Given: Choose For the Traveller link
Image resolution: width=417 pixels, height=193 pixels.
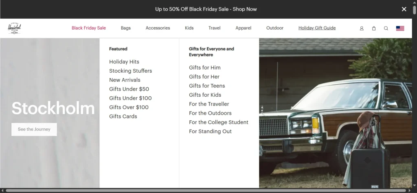Looking at the screenshot, I should click(209, 104).
